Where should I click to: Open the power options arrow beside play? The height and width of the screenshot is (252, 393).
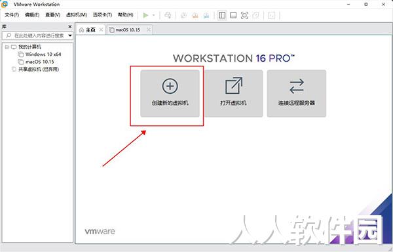point(154,15)
